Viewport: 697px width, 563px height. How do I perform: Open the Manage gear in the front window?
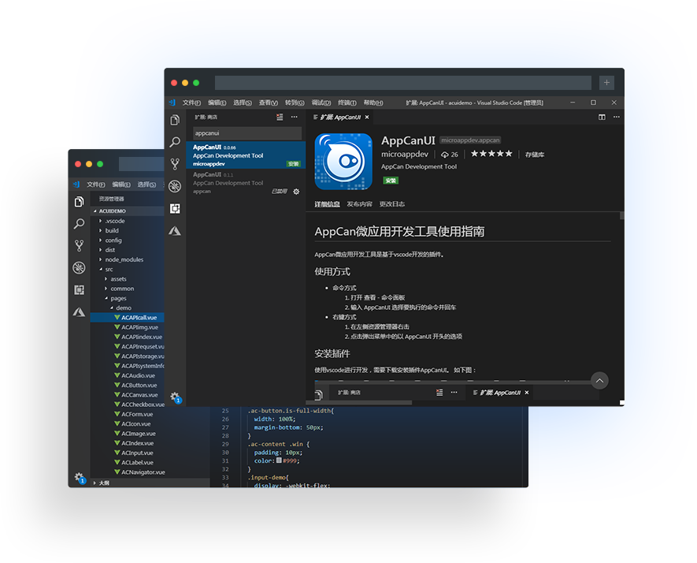(175, 397)
